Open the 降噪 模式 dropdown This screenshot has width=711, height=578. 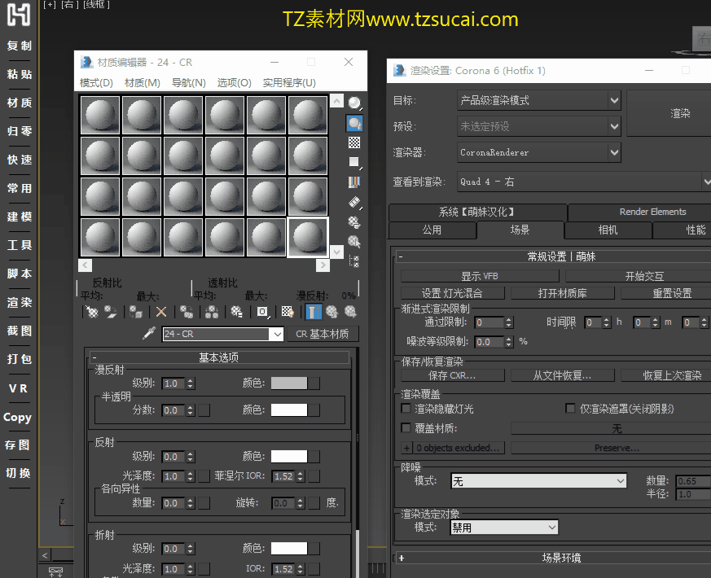[538, 481]
